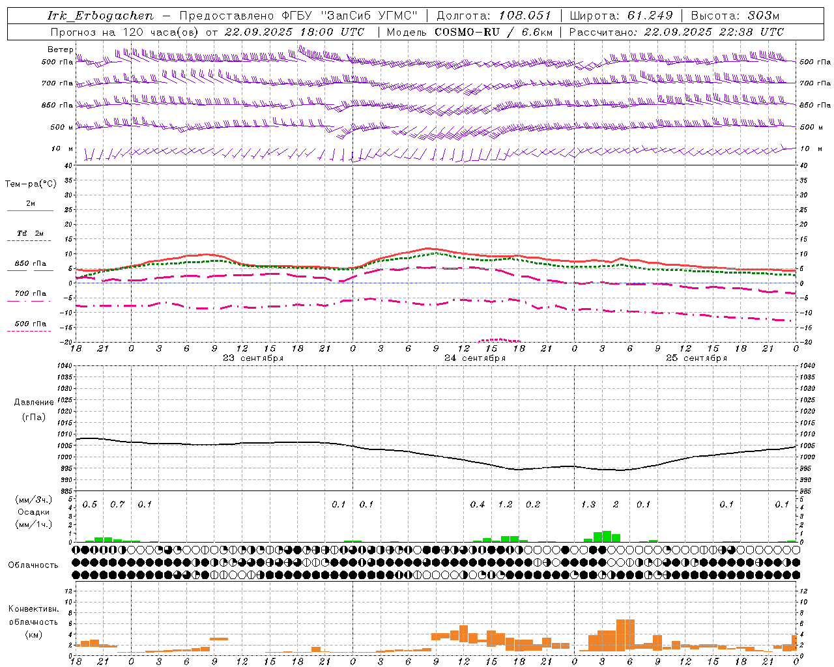Click the precipitation value '0.2'
Image resolution: width=834 pixels, height=667 pixels.
coord(533,505)
